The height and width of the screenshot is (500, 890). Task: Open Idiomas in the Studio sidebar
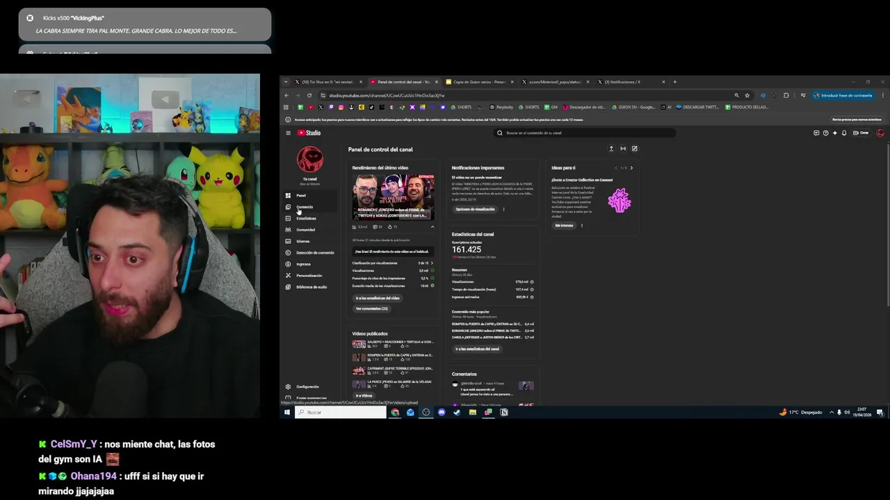coord(310,241)
